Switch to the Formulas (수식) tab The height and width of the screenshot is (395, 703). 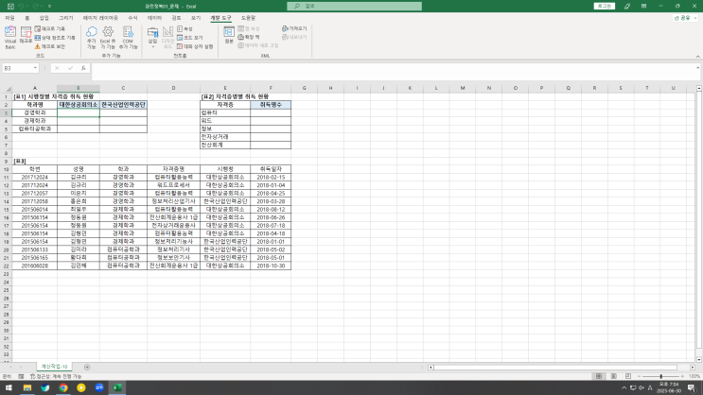tap(132, 18)
